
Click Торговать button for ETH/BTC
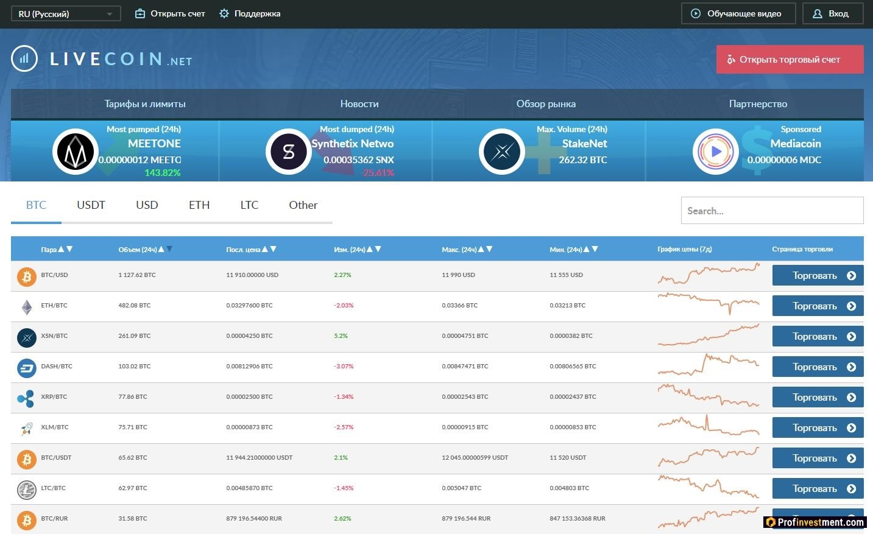pyautogui.click(x=818, y=306)
